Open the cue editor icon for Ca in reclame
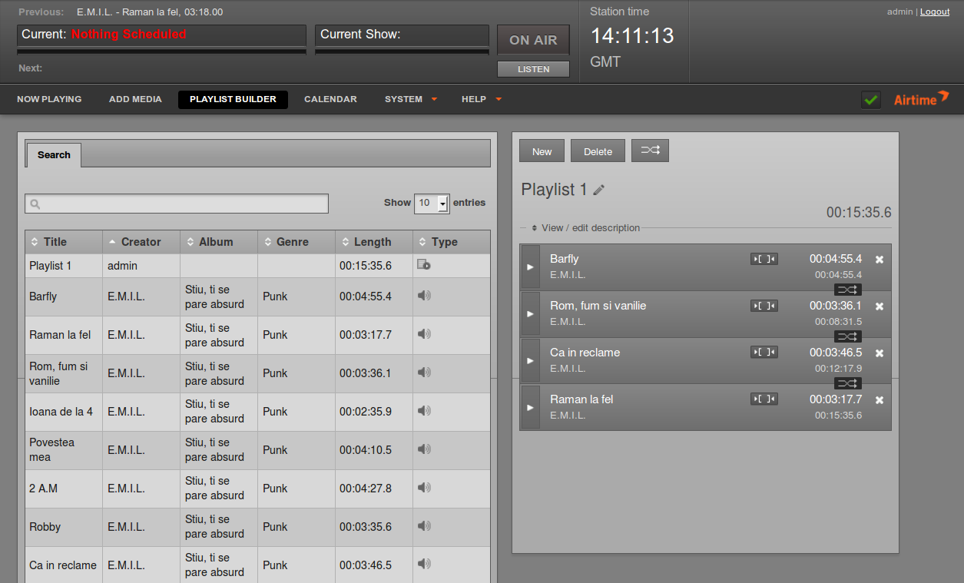 tap(764, 352)
